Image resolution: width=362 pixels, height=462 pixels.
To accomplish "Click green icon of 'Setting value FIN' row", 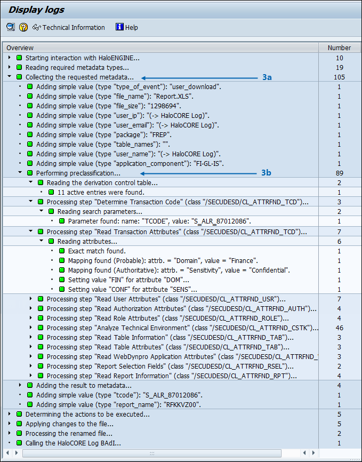I will tap(62, 280).
